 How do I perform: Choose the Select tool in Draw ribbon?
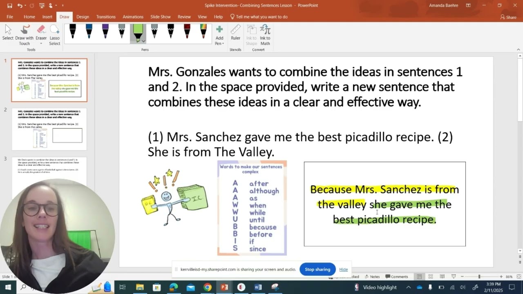[8, 33]
